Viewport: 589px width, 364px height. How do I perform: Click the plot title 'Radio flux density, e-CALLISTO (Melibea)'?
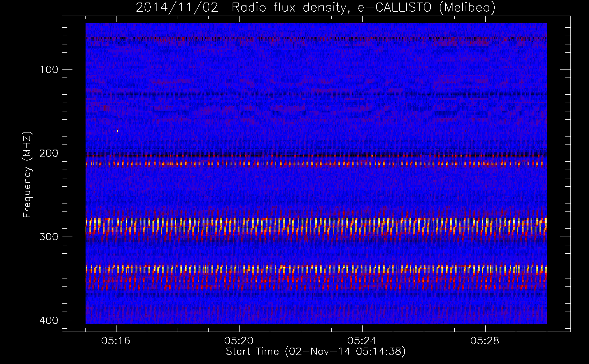pos(363,7)
